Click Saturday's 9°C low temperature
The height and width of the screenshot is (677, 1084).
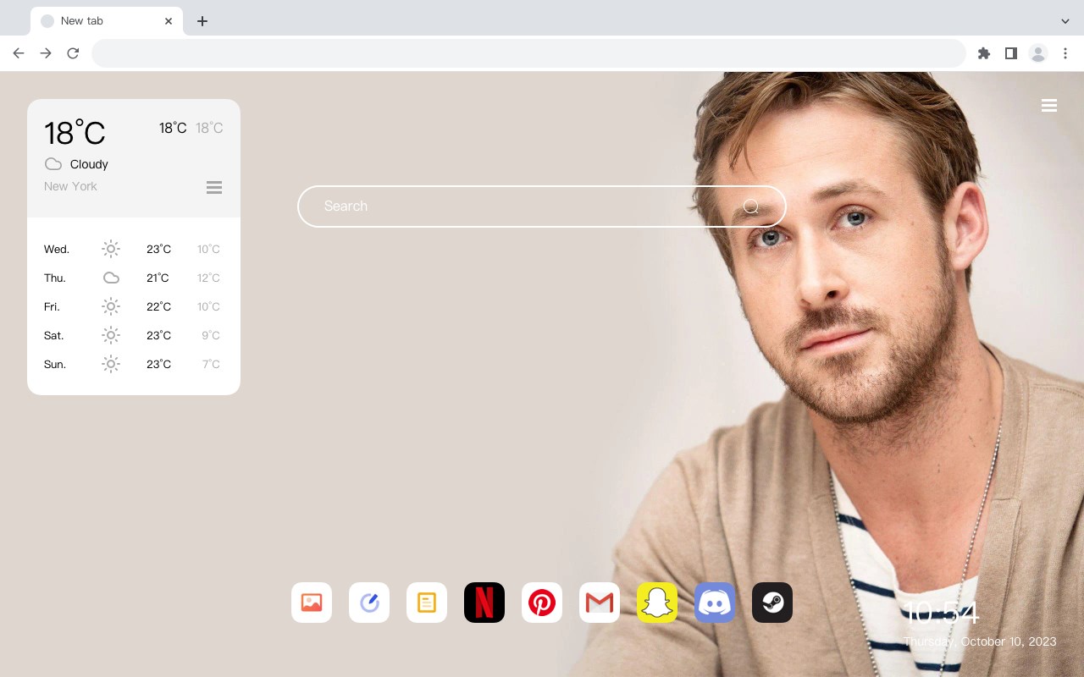tap(211, 335)
